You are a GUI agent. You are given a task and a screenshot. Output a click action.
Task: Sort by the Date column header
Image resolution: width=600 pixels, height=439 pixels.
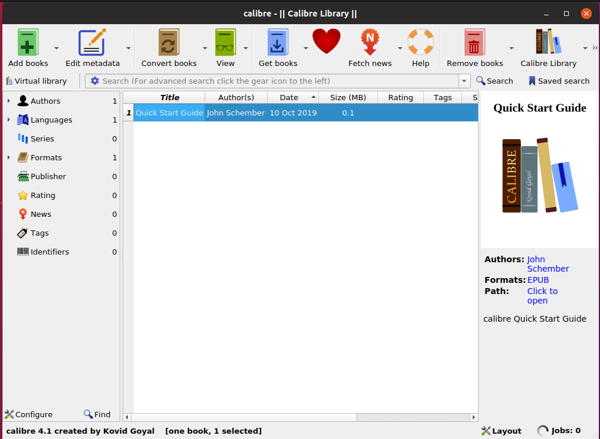click(x=293, y=97)
